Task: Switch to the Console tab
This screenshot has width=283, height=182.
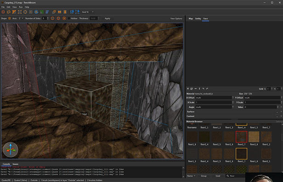Action: [x=6, y=164]
